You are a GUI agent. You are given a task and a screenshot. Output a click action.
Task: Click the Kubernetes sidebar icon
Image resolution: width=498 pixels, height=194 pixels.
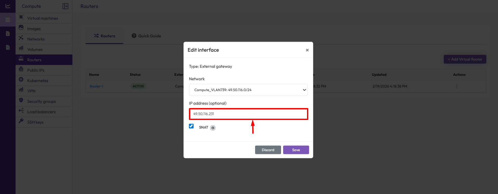click(x=21, y=79)
